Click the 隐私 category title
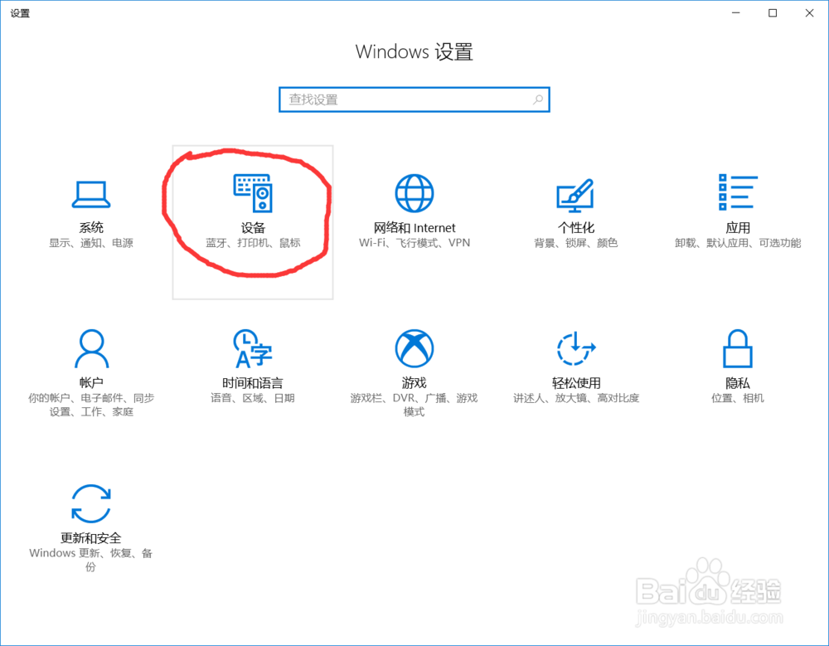 pyautogui.click(x=738, y=382)
